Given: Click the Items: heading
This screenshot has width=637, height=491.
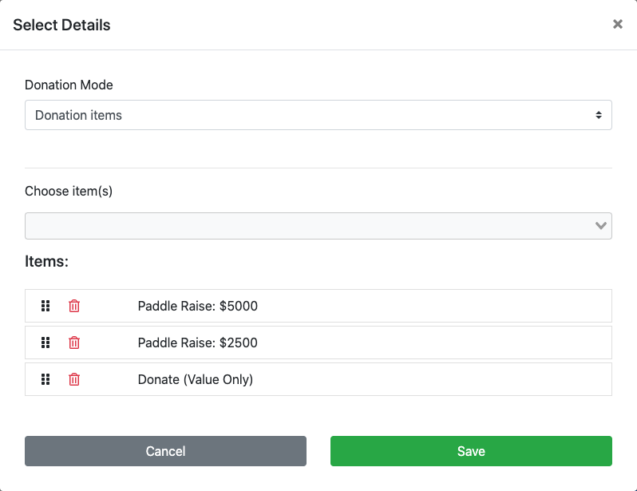Looking at the screenshot, I should [x=46, y=261].
